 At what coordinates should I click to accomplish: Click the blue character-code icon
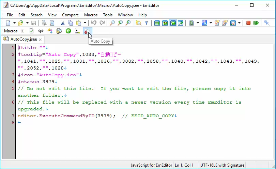coord(204,23)
